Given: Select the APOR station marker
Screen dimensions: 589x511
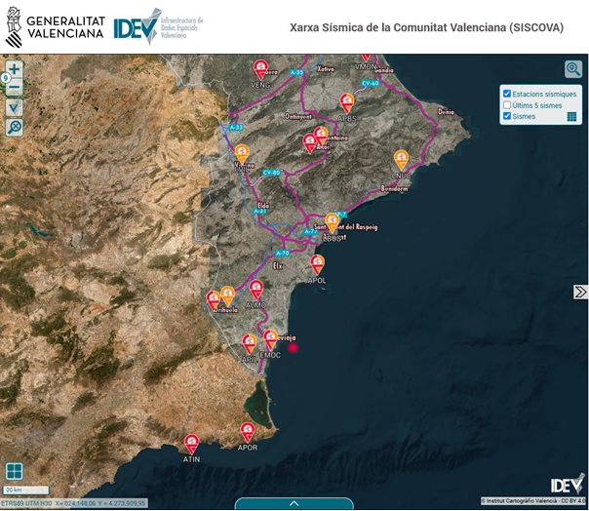Looking at the screenshot, I should click(248, 430).
